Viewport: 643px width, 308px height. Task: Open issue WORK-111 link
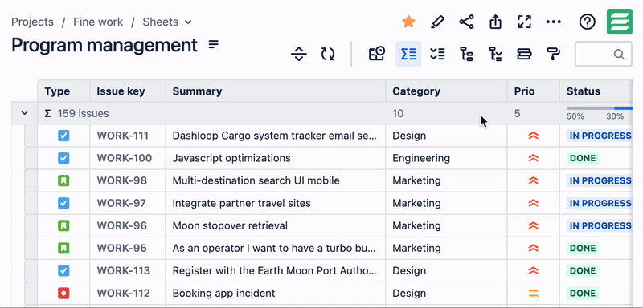[x=123, y=136]
